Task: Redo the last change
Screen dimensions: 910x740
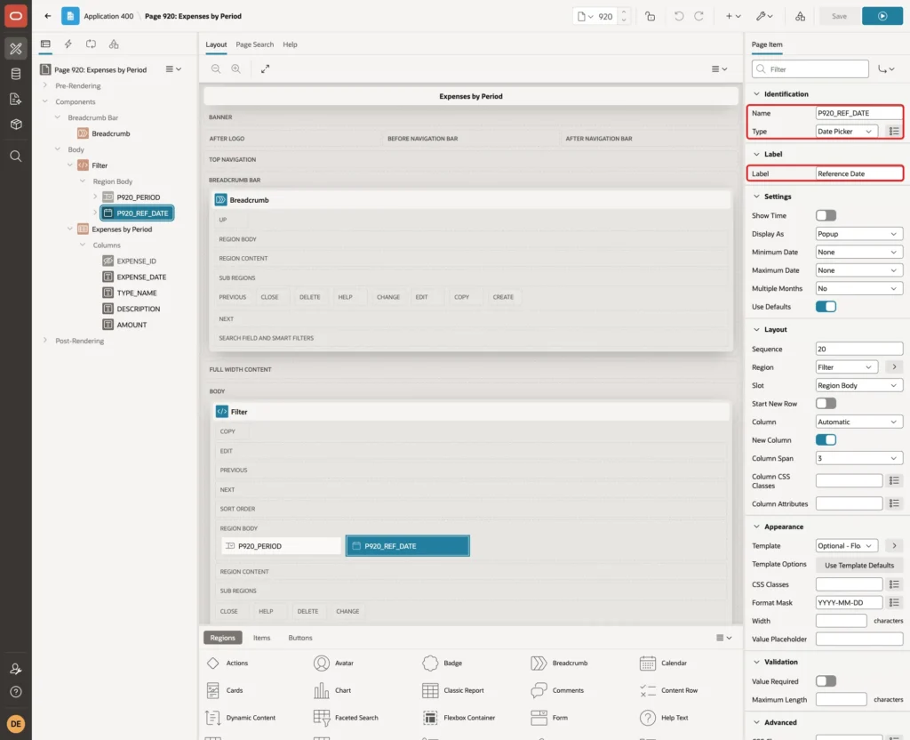Action: [698, 16]
